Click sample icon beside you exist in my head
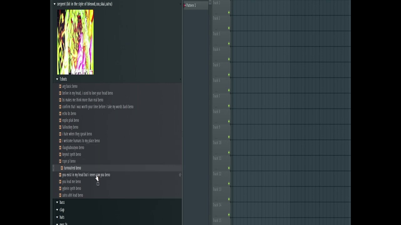The height and width of the screenshot is (225, 401). pyautogui.click(x=60, y=175)
